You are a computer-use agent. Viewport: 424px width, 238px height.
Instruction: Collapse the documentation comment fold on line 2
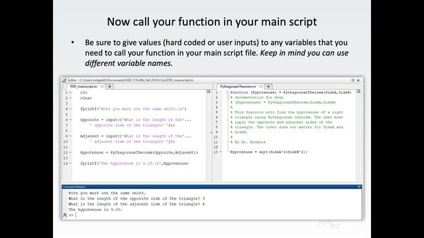228,97
